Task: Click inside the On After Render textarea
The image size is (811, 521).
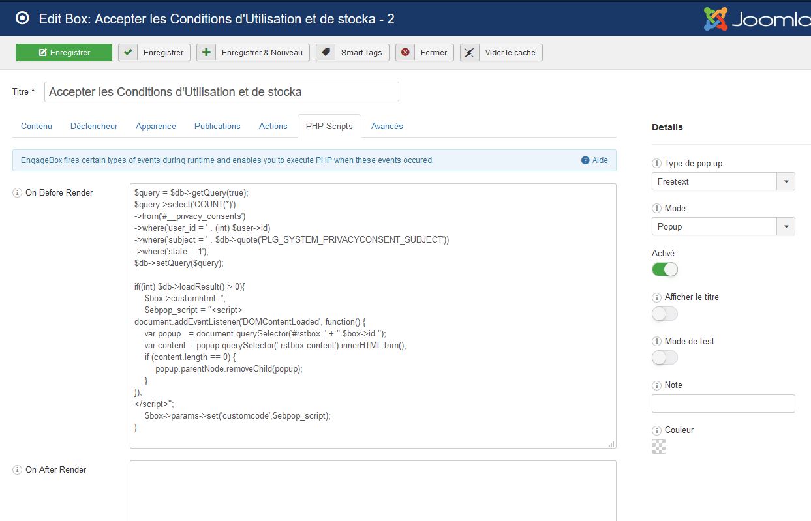Action: pos(373,490)
